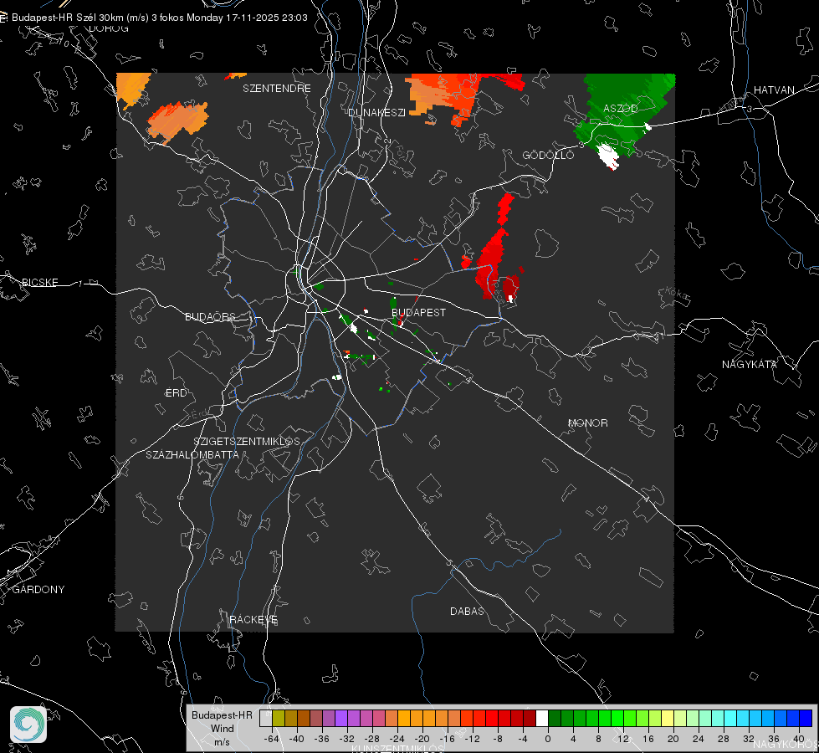Click the DUNAKESZI city label

[x=376, y=112]
